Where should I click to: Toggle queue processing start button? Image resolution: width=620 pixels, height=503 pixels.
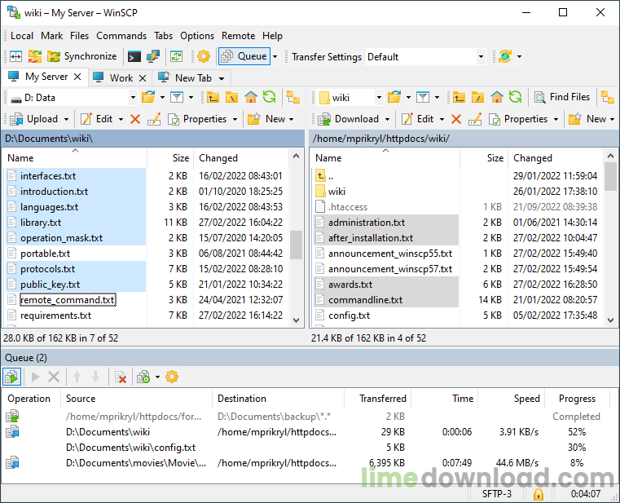pos(12,377)
